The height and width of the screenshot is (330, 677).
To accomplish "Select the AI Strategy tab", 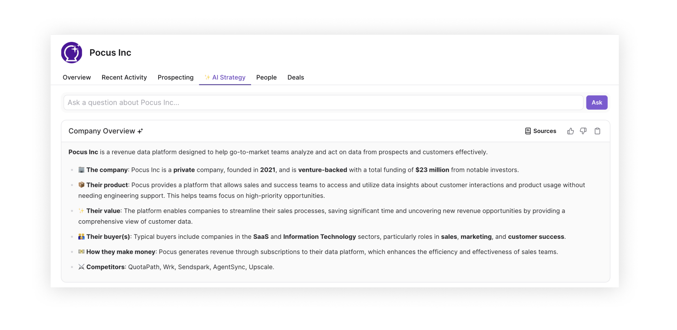I will 225,77.
